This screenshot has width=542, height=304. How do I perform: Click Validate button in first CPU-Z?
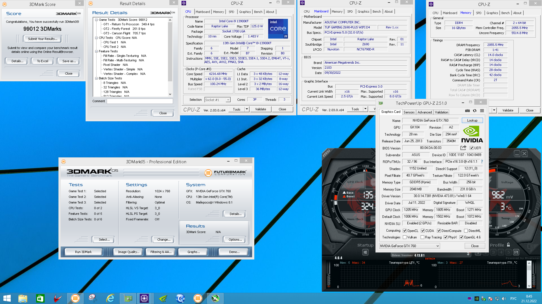261,109
